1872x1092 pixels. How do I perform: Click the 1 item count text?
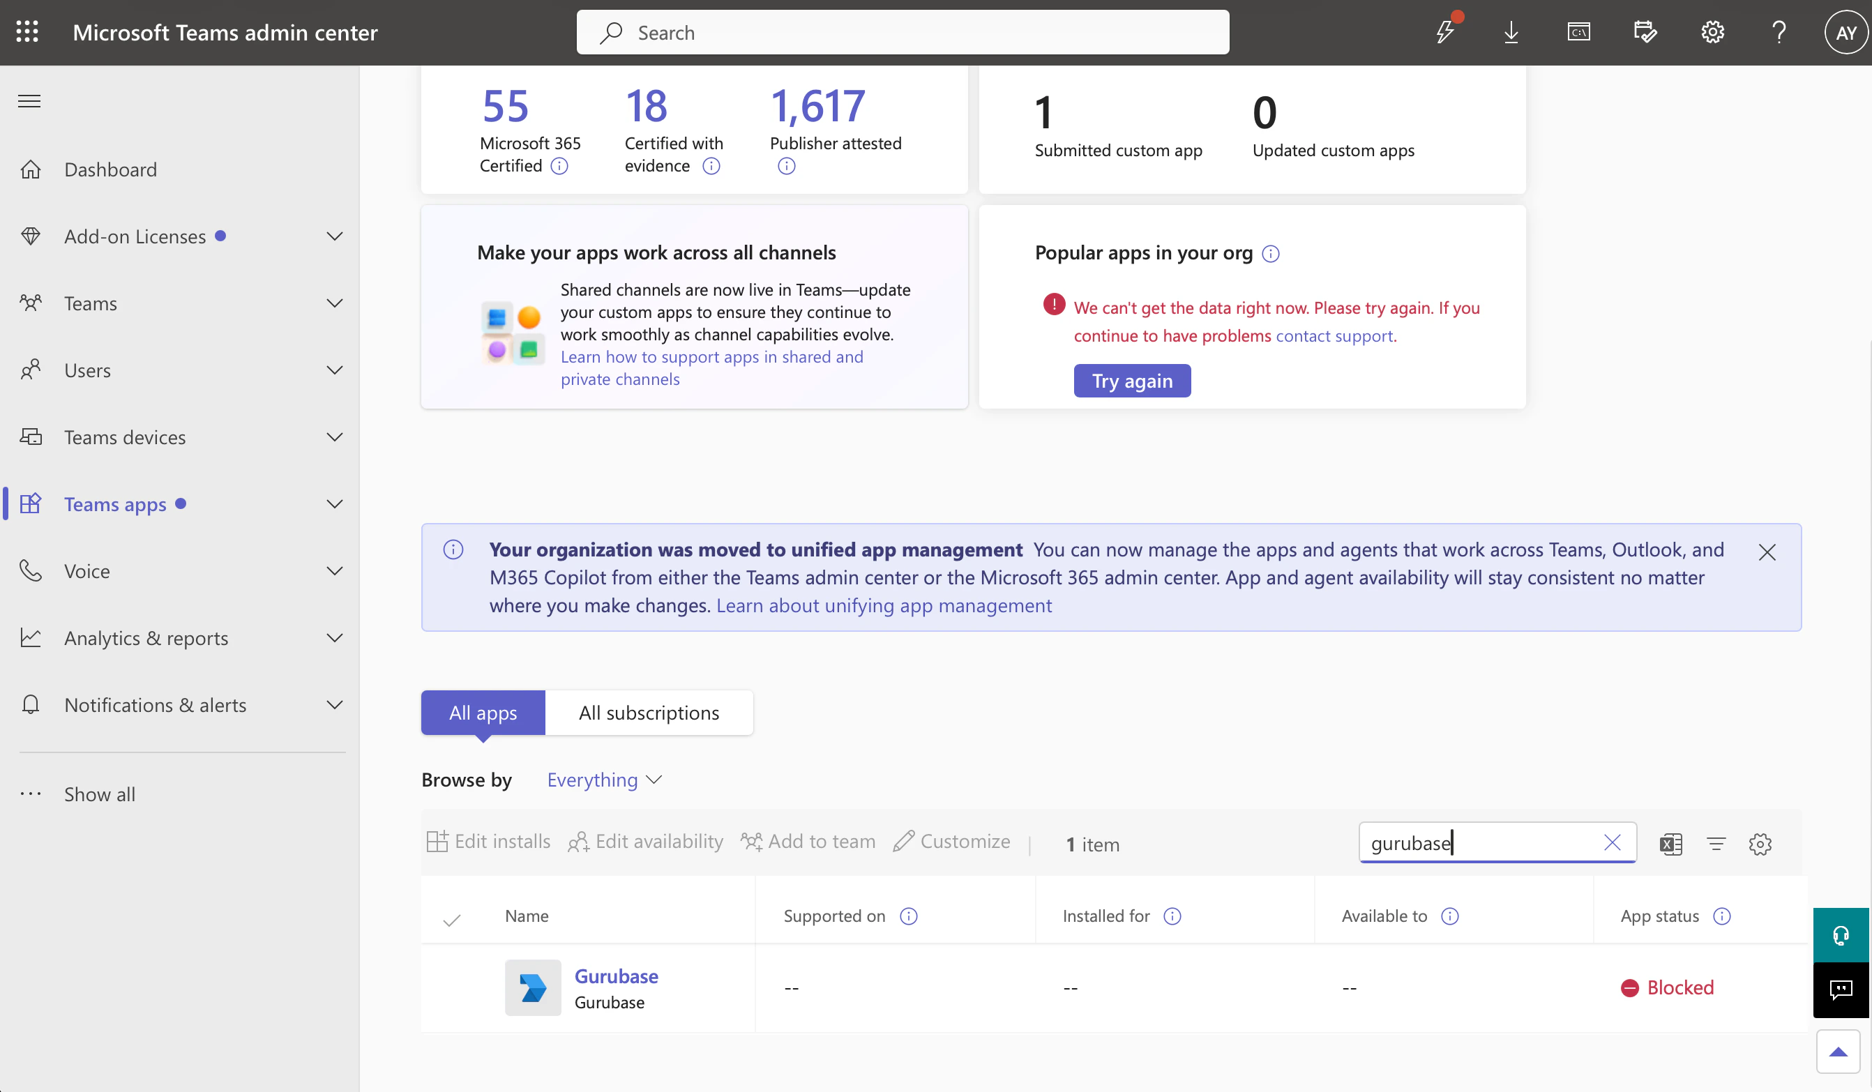[1092, 844]
